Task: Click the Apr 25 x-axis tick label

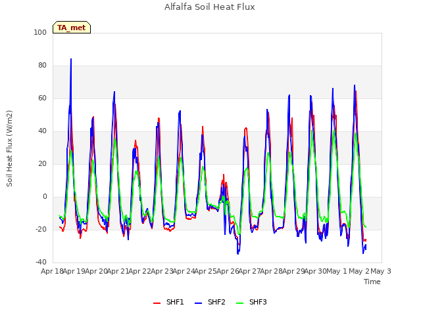Action: point(206,271)
